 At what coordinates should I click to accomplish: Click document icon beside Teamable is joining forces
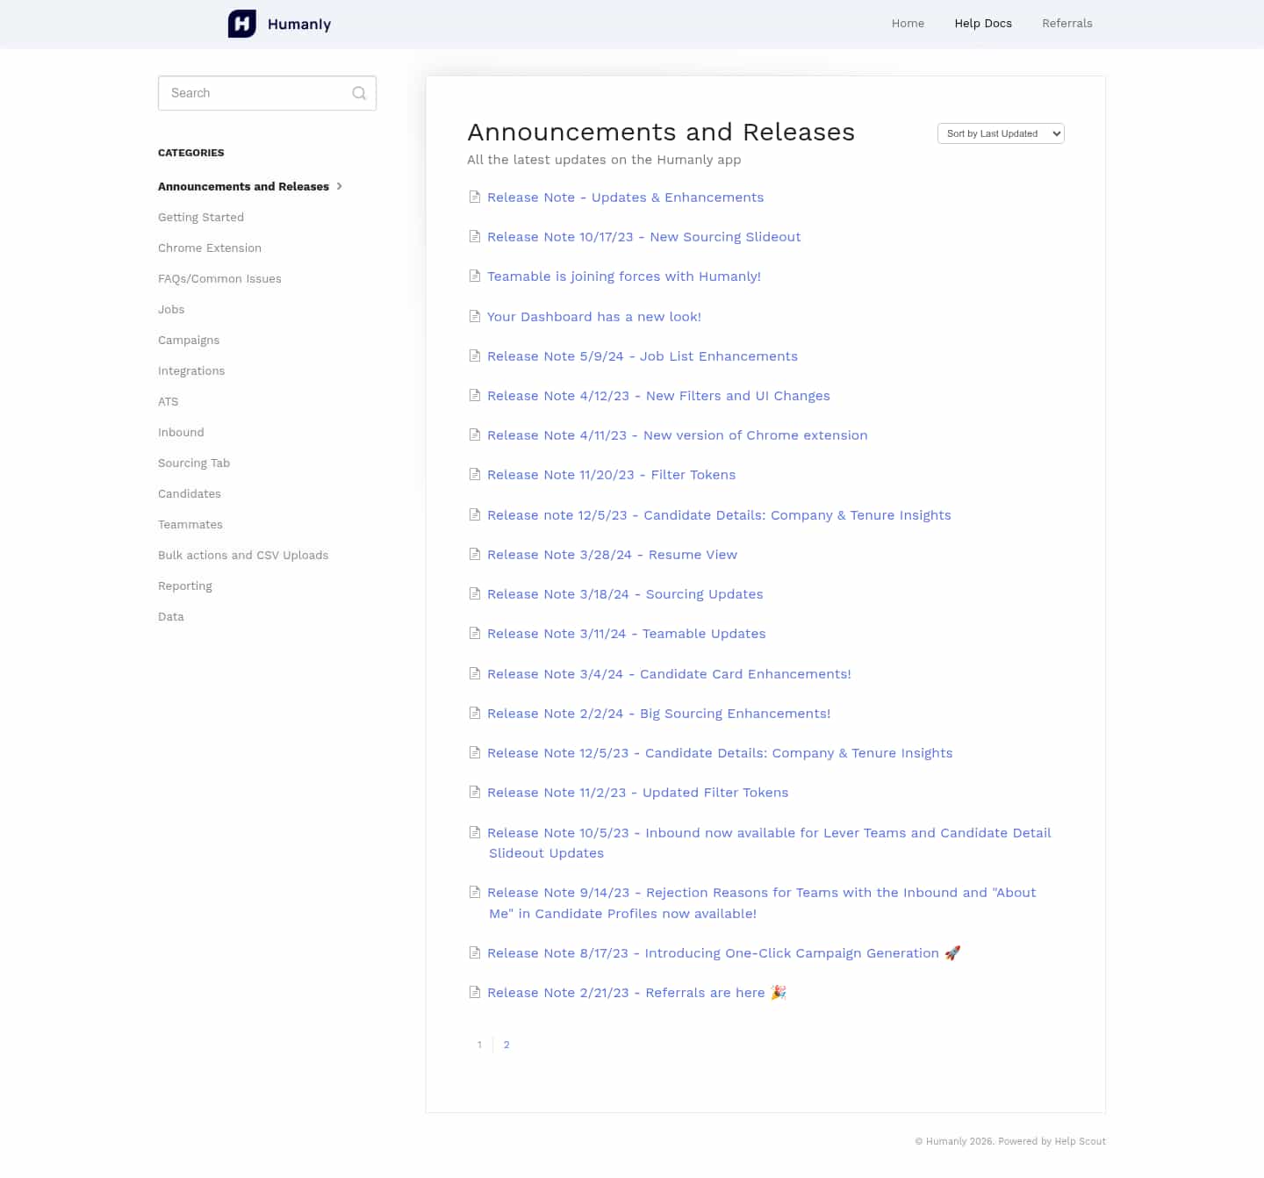tap(475, 276)
